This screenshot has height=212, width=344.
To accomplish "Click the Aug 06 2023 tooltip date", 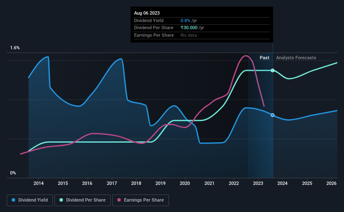I will pos(147,13).
